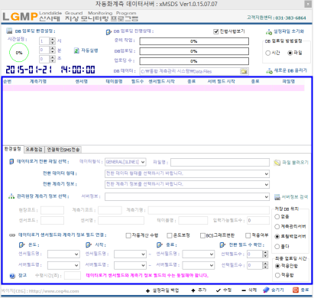The height and width of the screenshot is (298, 314).
Task: Click the 파일명 input field
Action: (220, 162)
